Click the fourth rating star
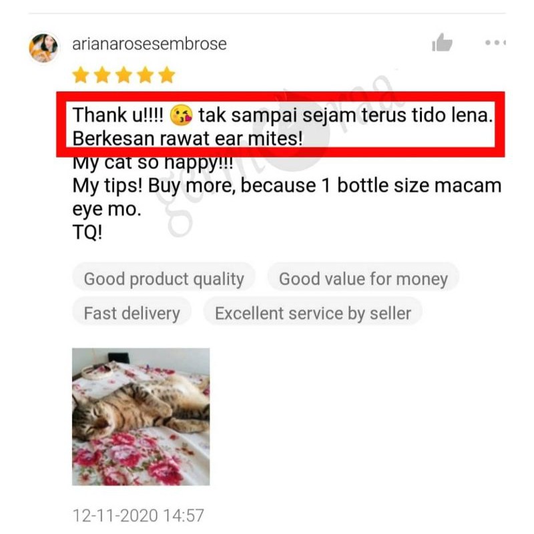 pos(146,75)
